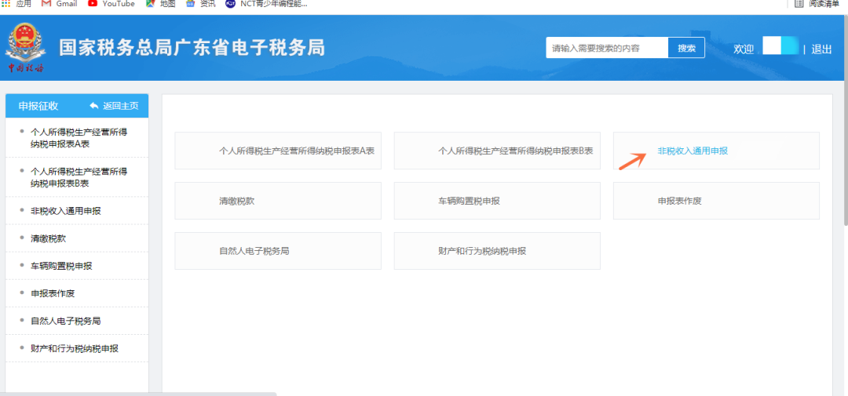The height and width of the screenshot is (396, 848).
Task: Select sidebar item 车辆购置税申报
Action: tap(77, 266)
